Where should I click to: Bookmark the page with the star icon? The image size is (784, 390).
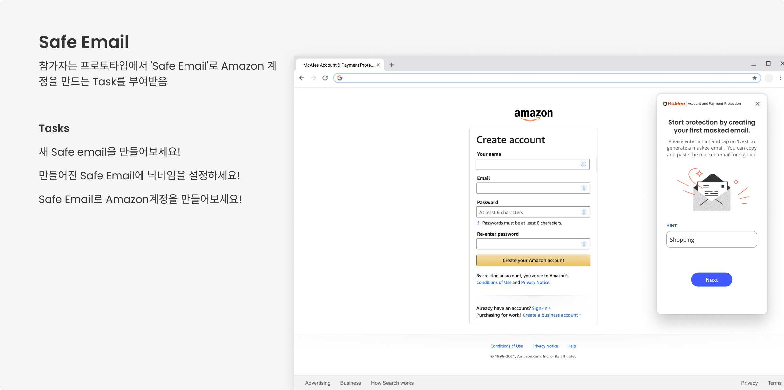point(755,78)
